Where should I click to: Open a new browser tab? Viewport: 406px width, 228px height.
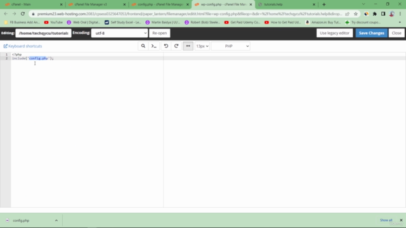coord(324,4)
